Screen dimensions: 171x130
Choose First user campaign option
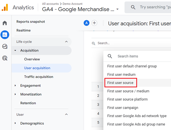click(123, 108)
